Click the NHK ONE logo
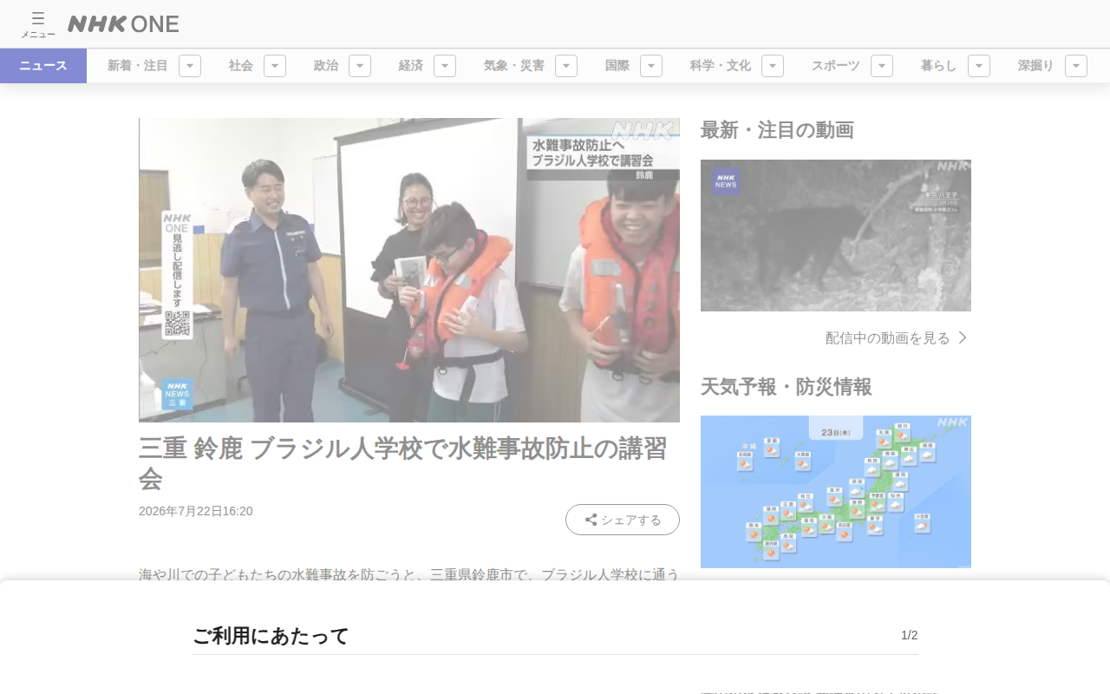 pyautogui.click(x=123, y=24)
